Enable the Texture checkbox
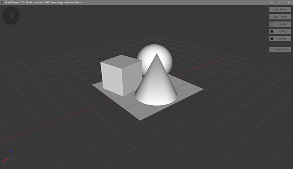The image size is (293, 169). pos(272,24)
